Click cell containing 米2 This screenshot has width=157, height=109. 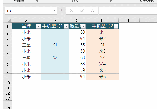(x=102, y=39)
